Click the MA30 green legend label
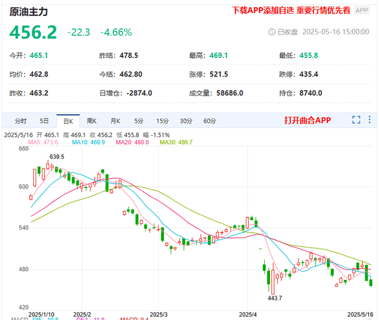The height and width of the screenshot is (320, 379). [x=176, y=143]
